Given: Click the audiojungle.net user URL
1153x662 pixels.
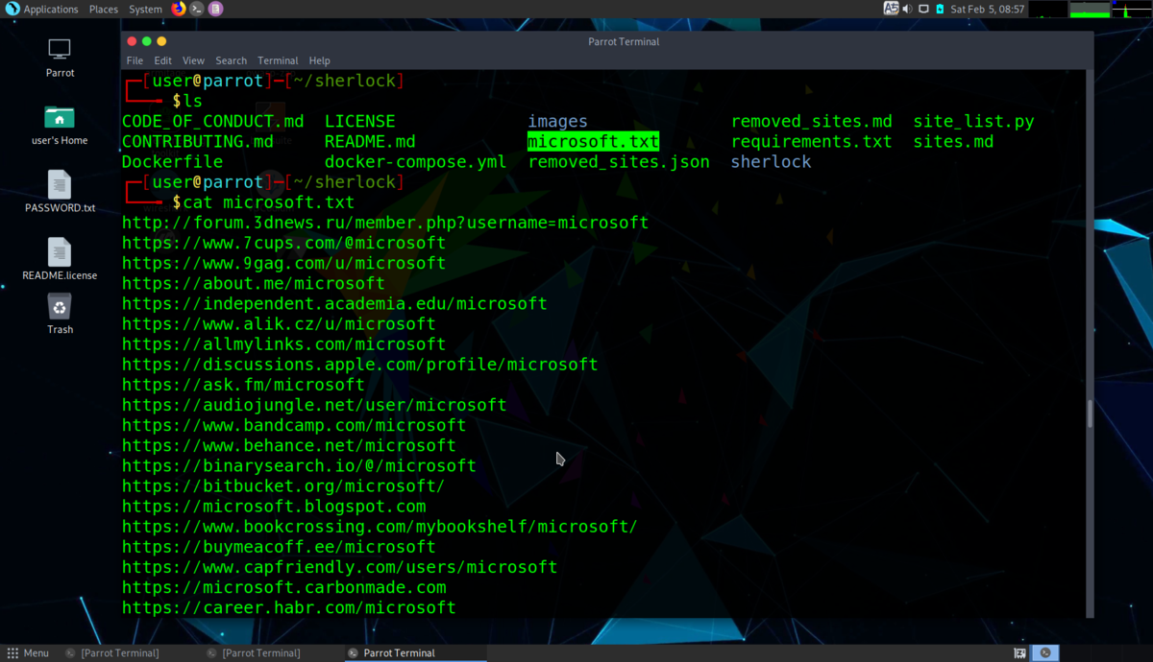Looking at the screenshot, I should tap(314, 405).
